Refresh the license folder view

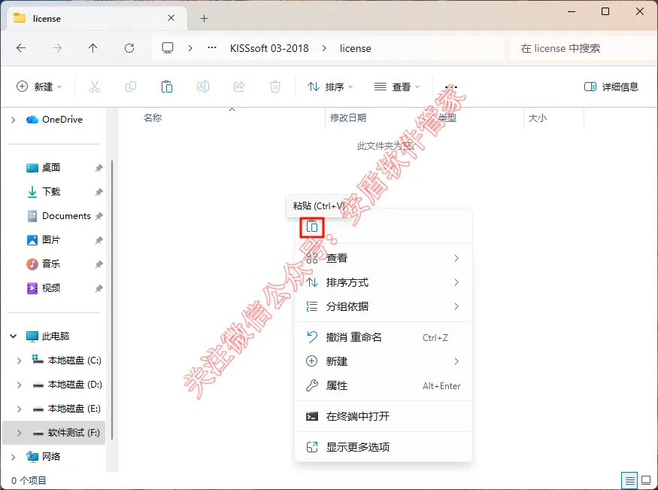(x=129, y=48)
